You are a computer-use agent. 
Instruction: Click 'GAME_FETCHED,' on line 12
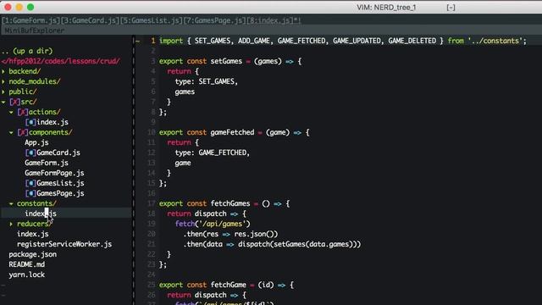coord(224,152)
